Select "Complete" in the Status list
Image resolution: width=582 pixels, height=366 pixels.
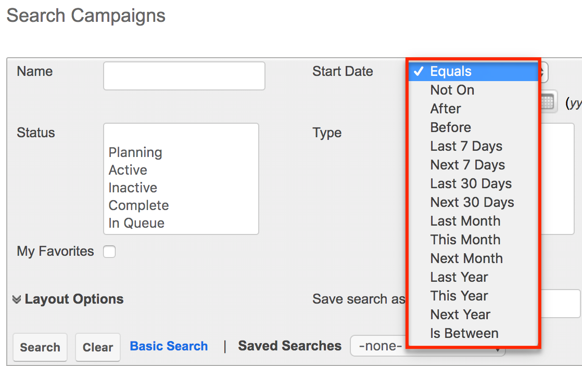pyautogui.click(x=138, y=205)
